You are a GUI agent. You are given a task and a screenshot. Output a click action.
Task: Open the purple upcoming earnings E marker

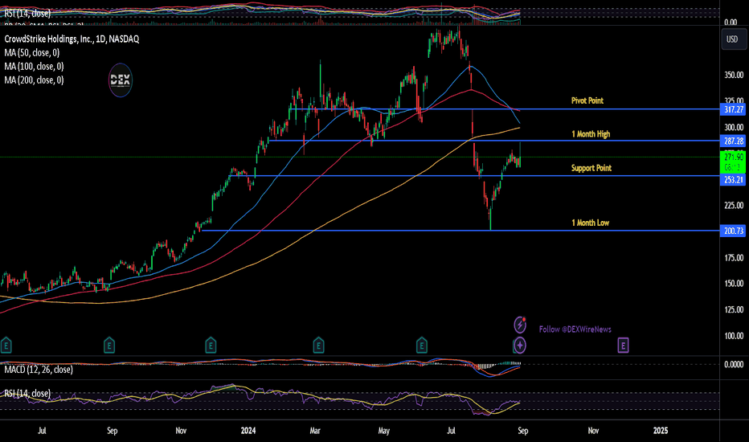[x=623, y=345]
